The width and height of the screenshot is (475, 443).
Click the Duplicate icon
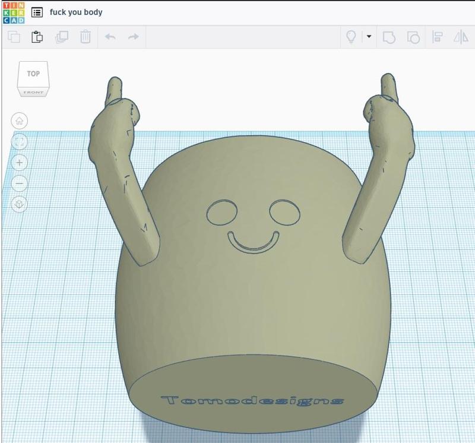[x=62, y=37]
